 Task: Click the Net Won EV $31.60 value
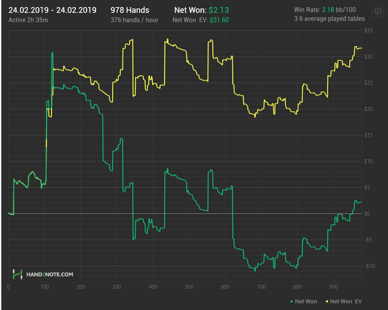[219, 20]
